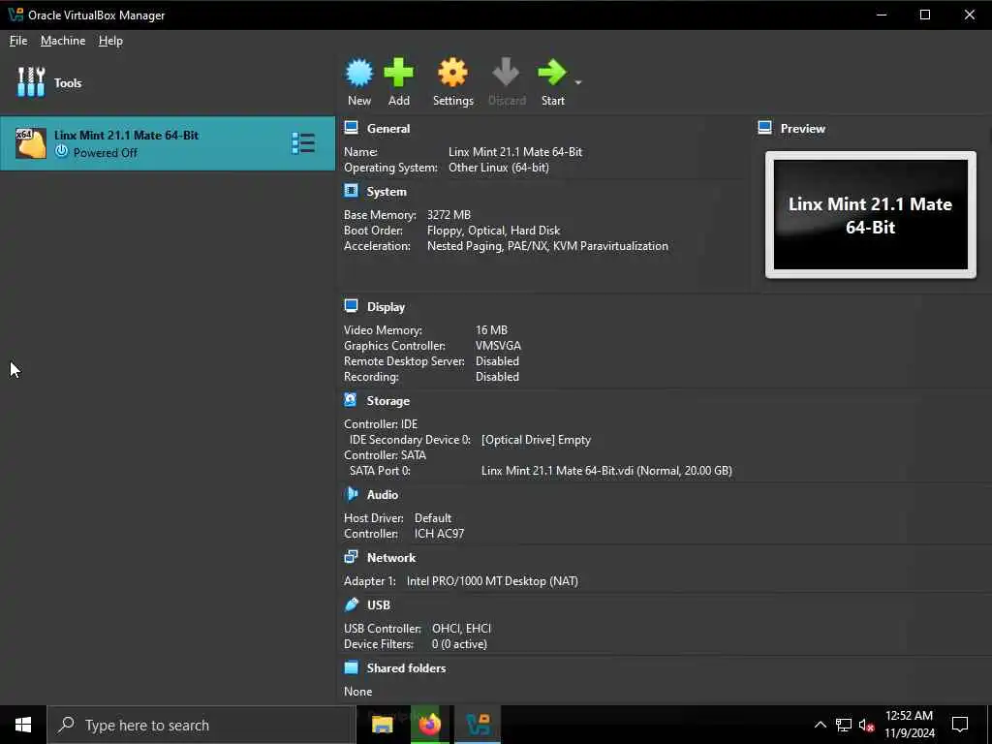
Task: Click the VM preview thumbnail
Action: coord(871,214)
